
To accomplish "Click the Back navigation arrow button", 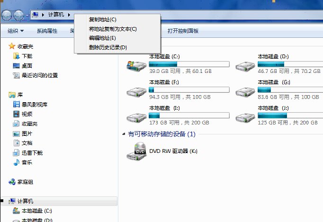I will (6, 15).
